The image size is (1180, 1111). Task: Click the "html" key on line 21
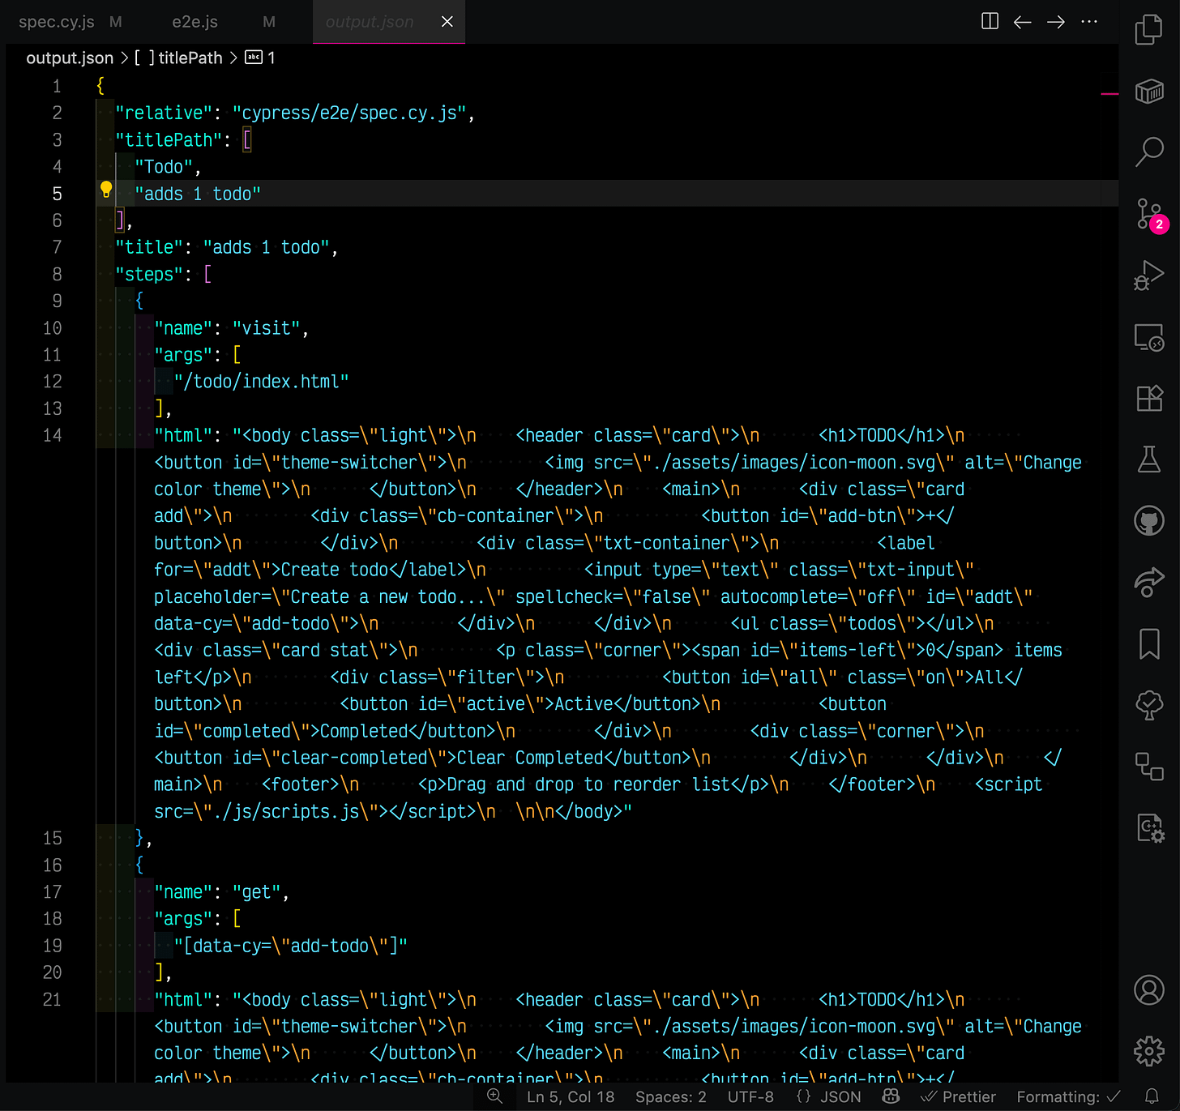tap(184, 999)
